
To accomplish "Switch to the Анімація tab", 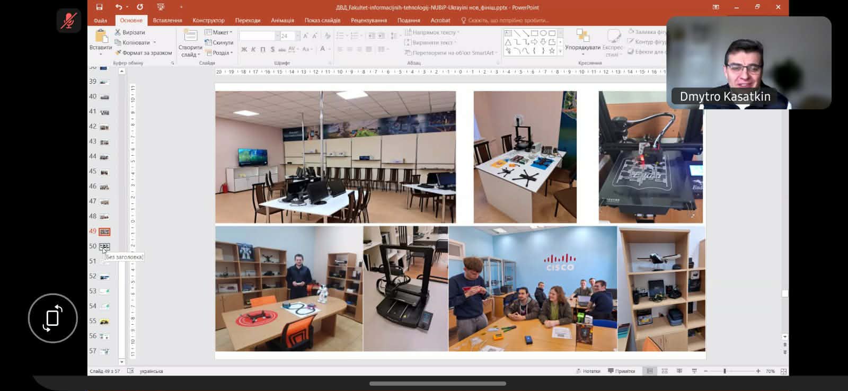I will tap(282, 20).
